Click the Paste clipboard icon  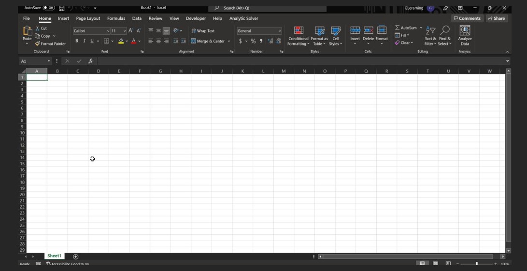(27, 31)
